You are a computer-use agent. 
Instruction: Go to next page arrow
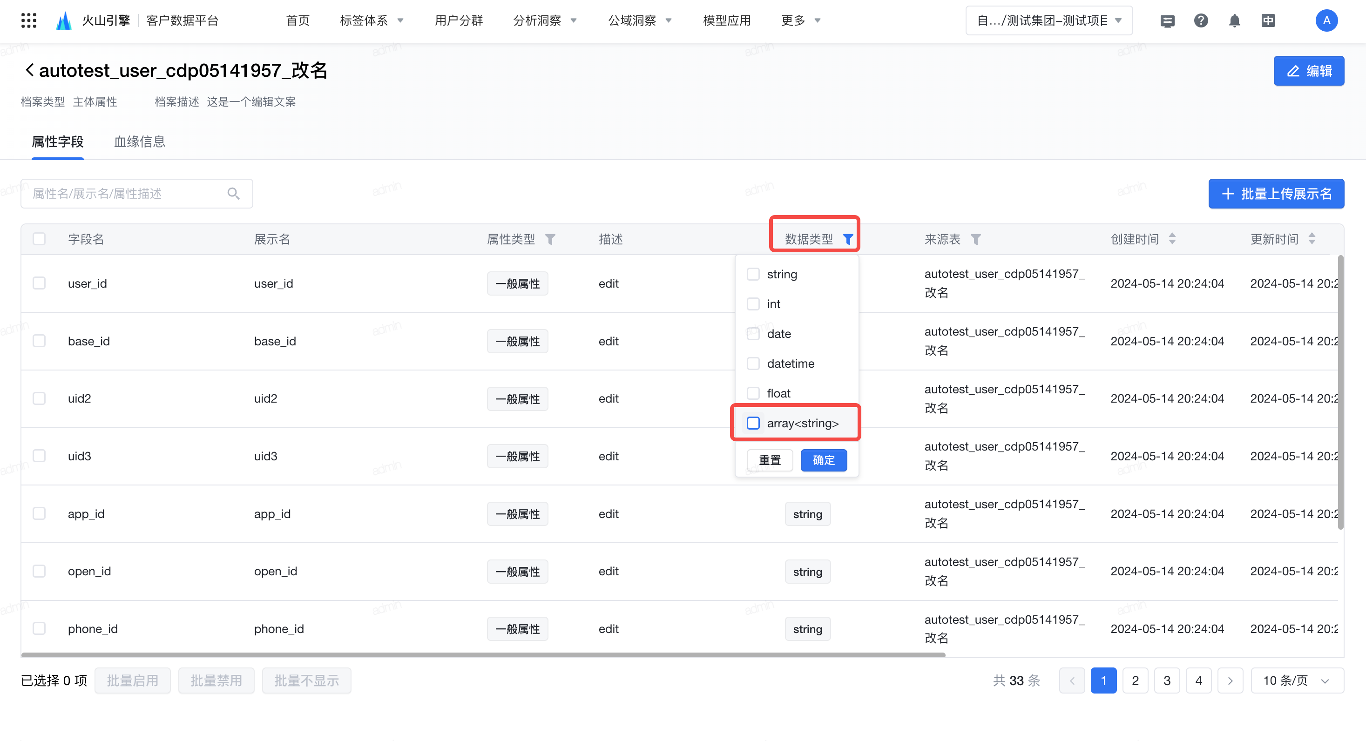tap(1230, 680)
